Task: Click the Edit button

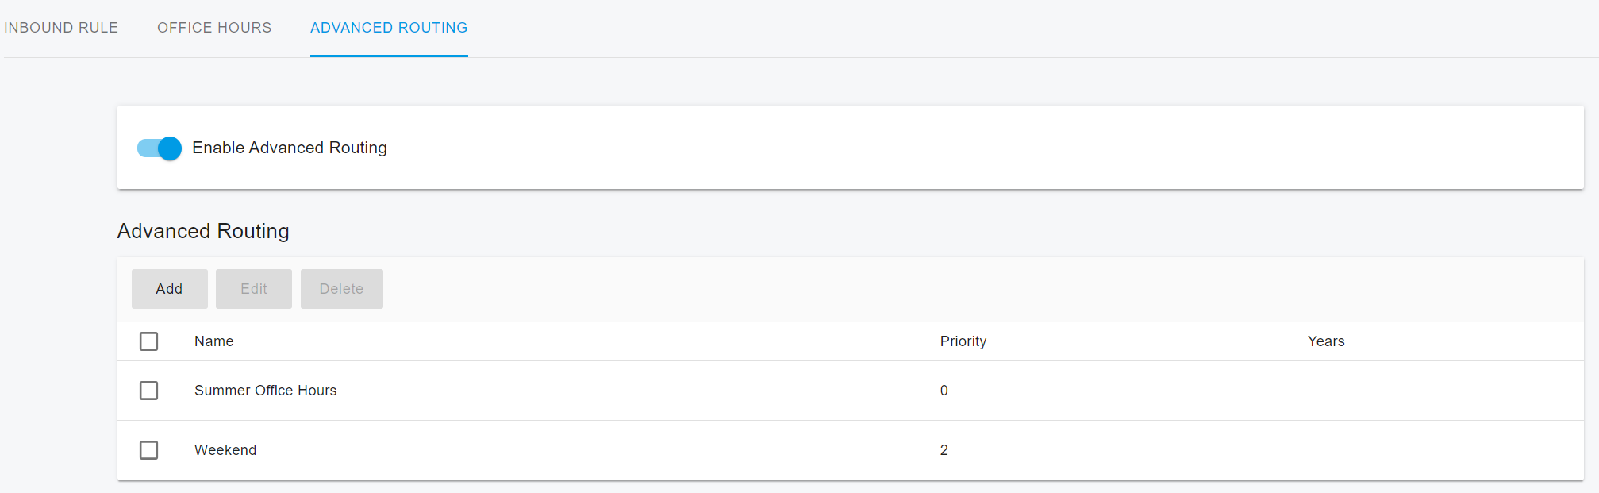Action: (253, 288)
